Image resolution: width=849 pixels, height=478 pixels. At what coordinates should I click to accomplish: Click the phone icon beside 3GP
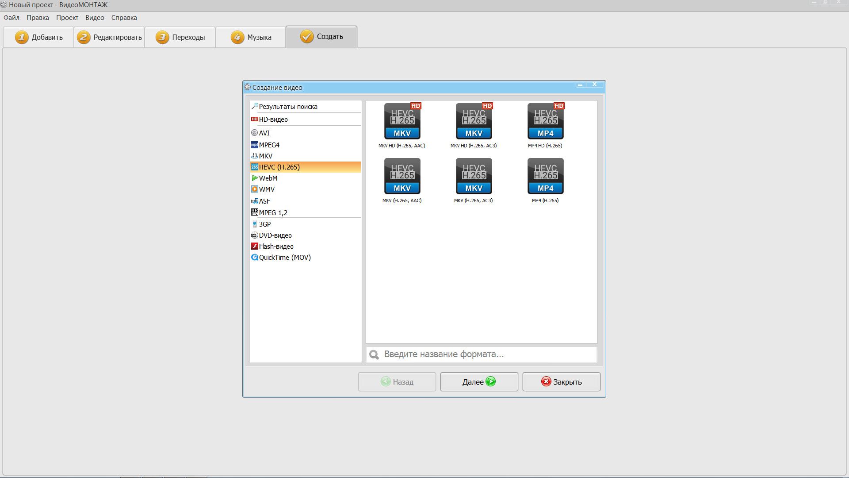[255, 224]
